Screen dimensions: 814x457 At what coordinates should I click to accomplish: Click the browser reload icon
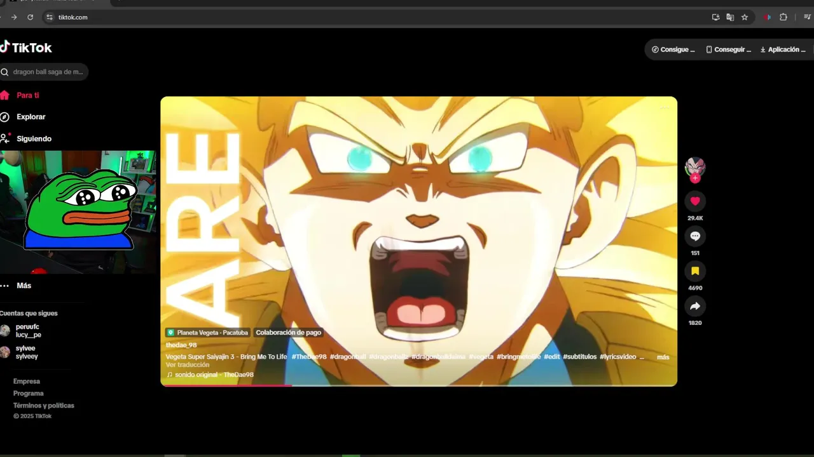30,17
